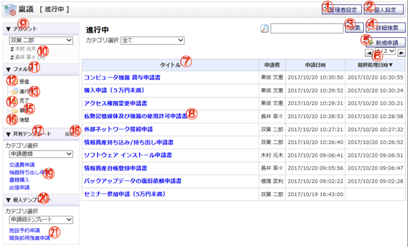Click last-processed 2017/10/20 10:30:55 cell
This screenshot has width=408, height=247.
(375, 77)
